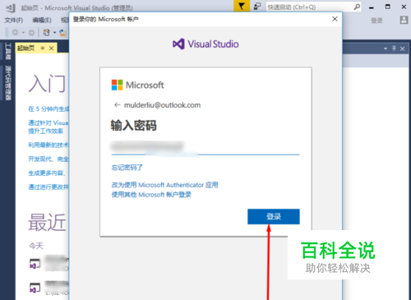Pin the 起始页 tab
The width and height of the screenshot is (411, 300).
click(43, 48)
